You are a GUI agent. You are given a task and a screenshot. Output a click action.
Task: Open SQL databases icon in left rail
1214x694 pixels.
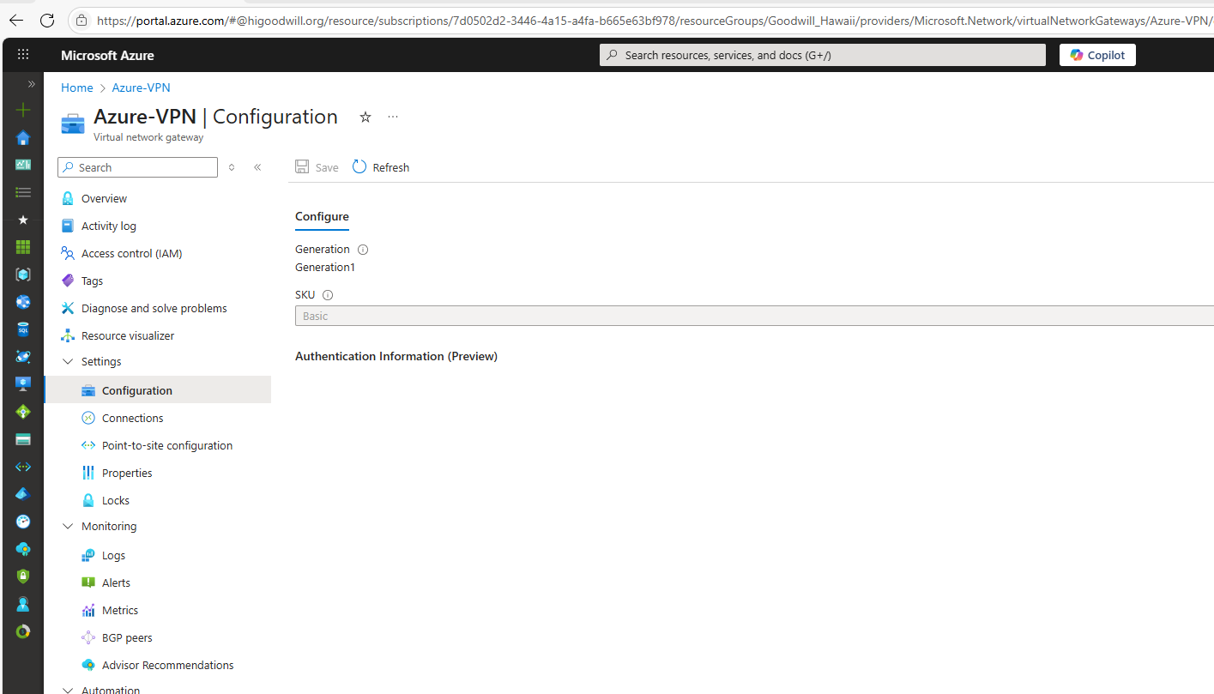tap(23, 329)
